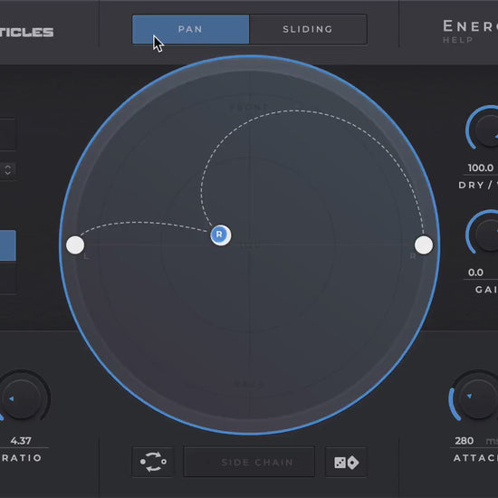Click the 100.0 dry/wet value field
This screenshot has width=498, height=498.
pyautogui.click(x=481, y=168)
